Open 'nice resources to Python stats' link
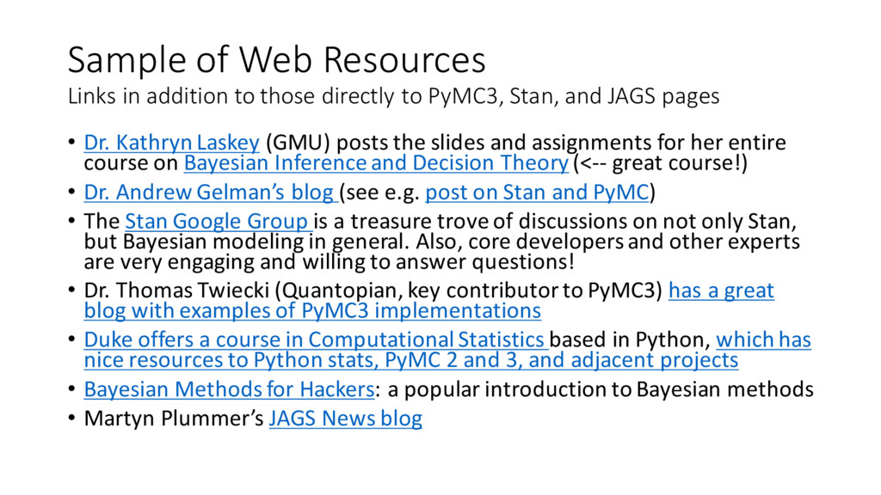881x495 pixels. (410, 360)
